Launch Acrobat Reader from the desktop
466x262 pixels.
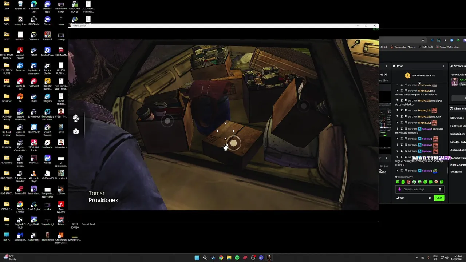(x=20, y=53)
